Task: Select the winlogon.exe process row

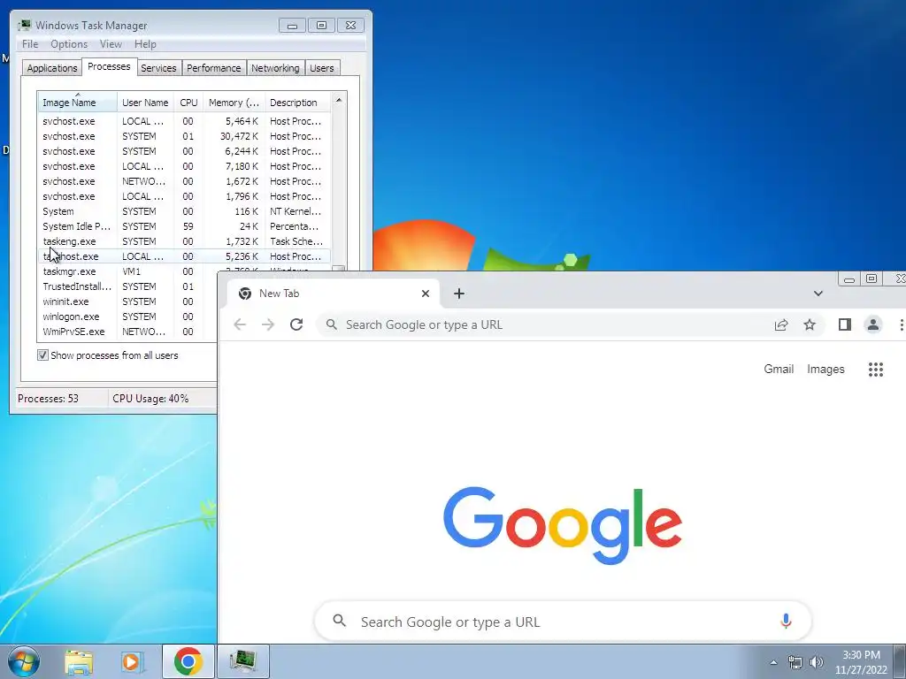Action: [x=127, y=317]
